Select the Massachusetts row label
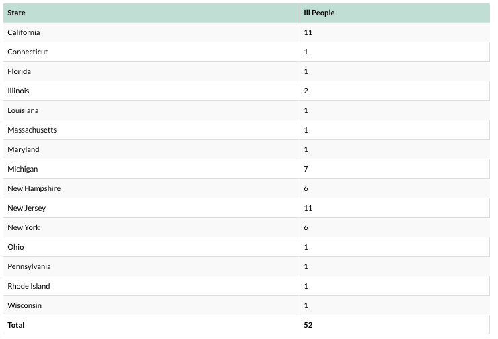Image resolution: width=498 pixels, height=339 pixels. tap(32, 130)
